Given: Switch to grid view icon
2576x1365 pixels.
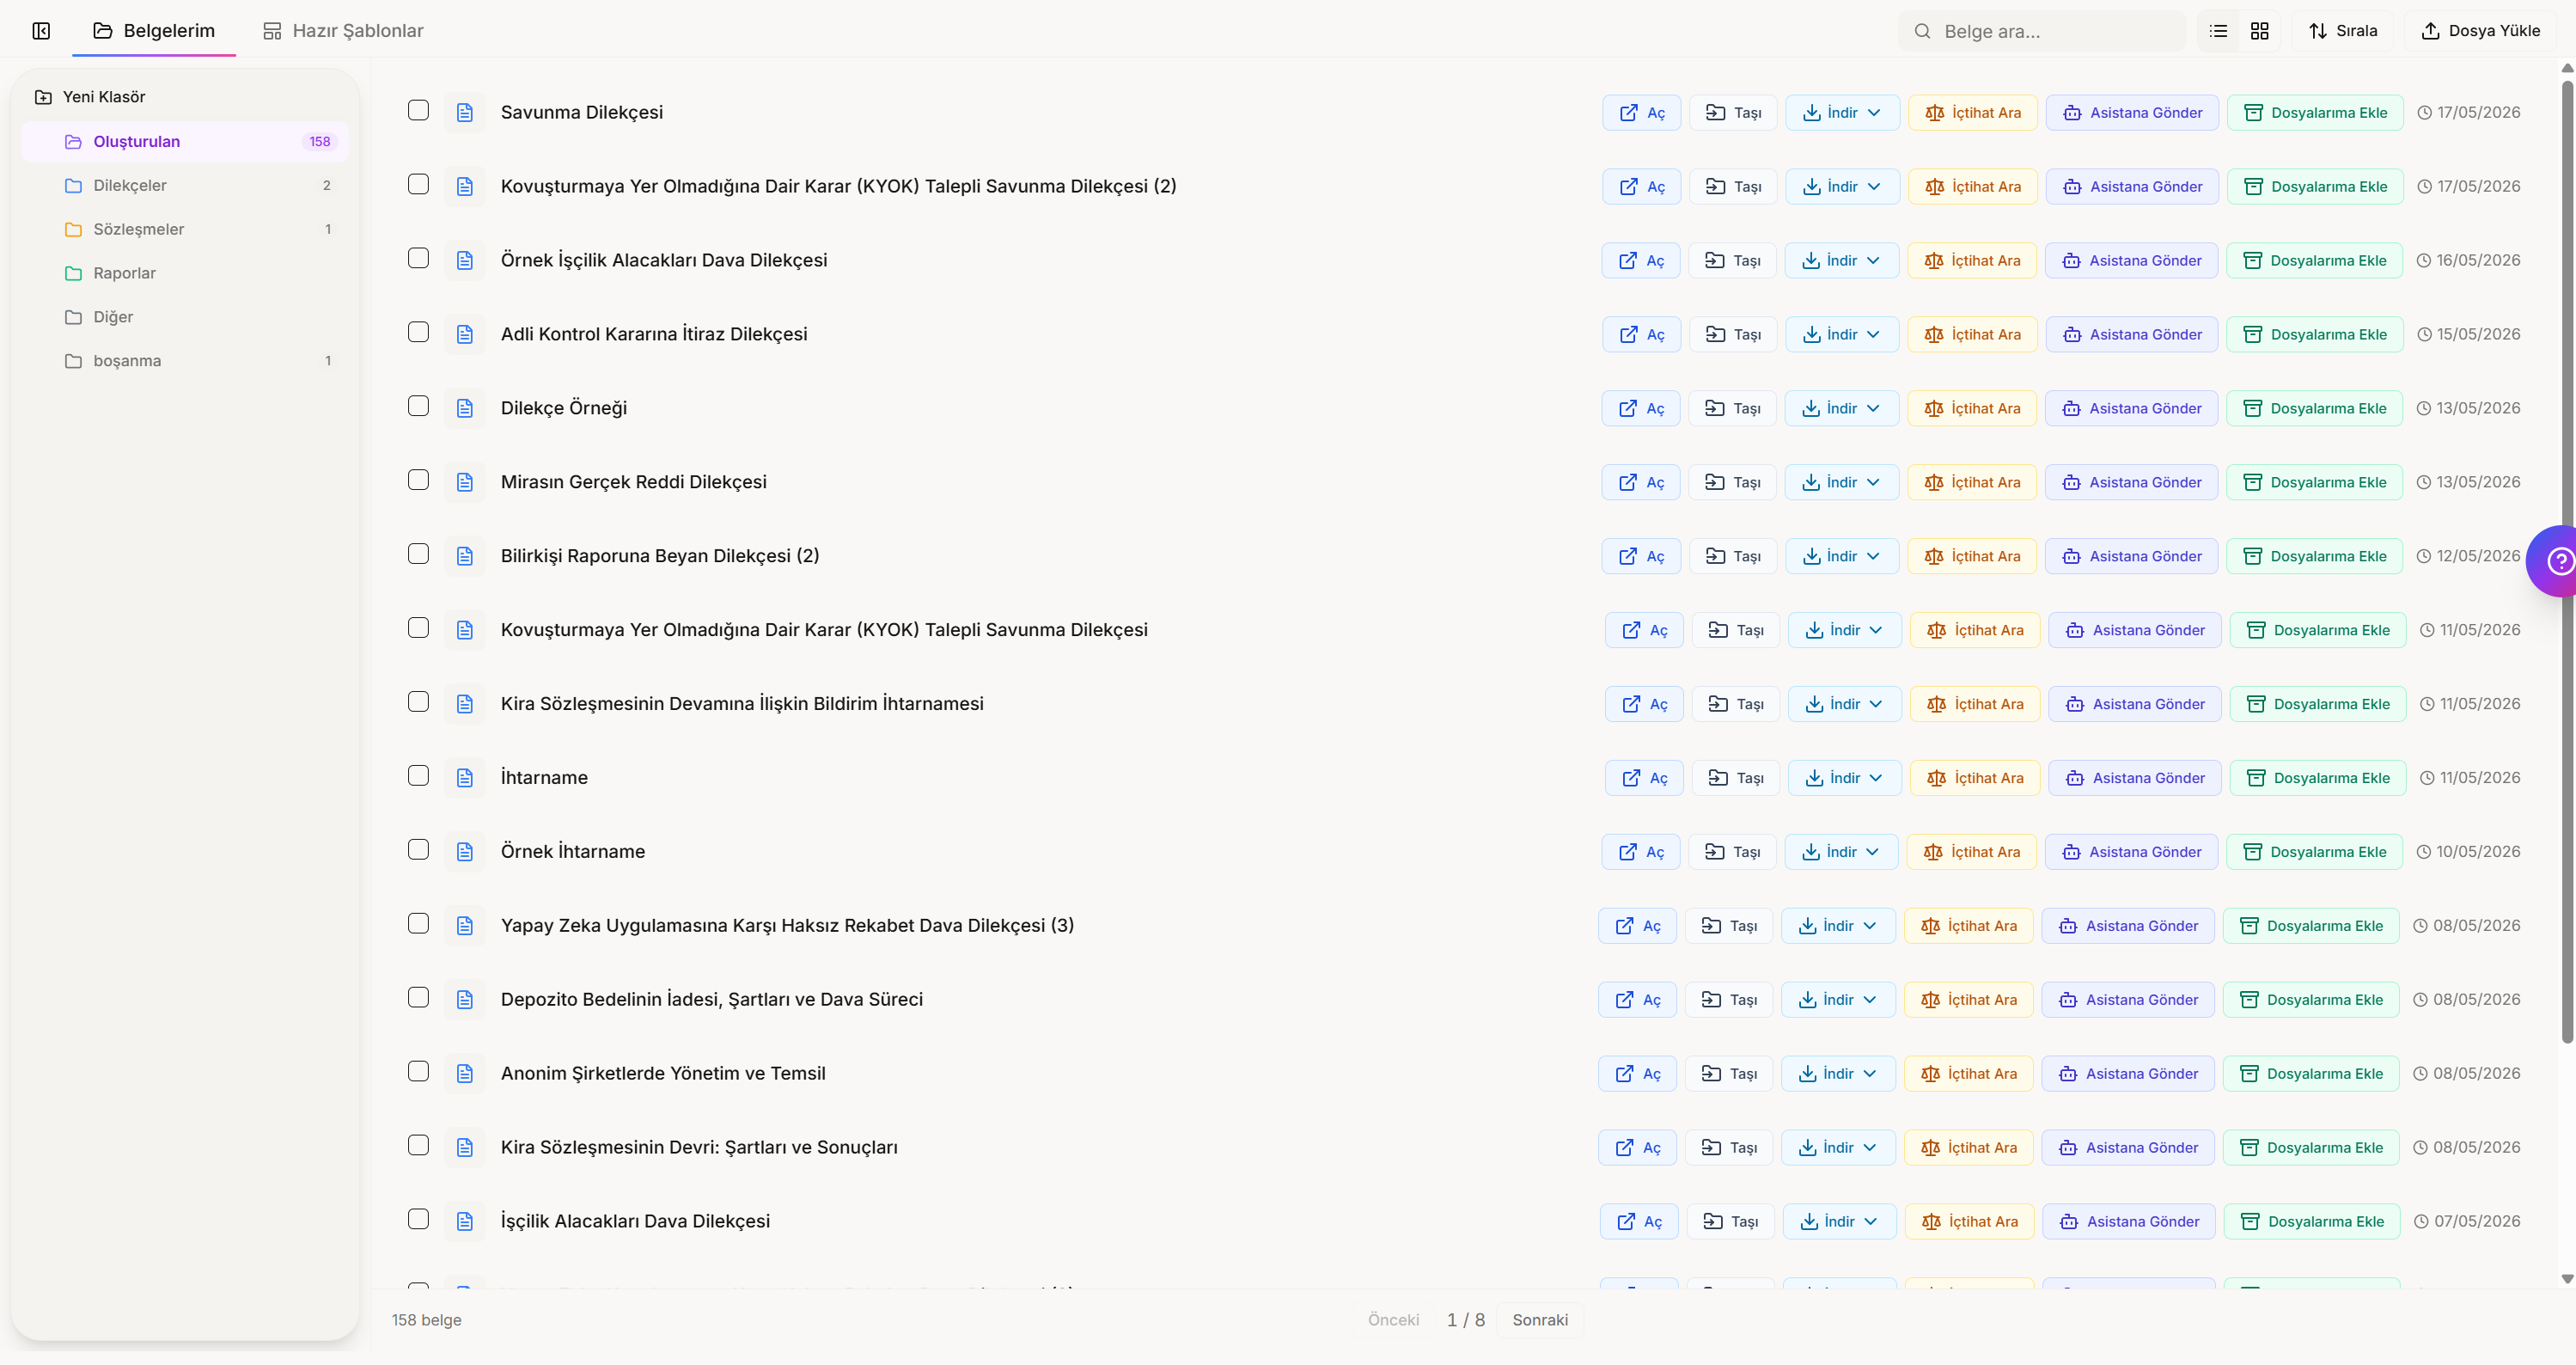Looking at the screenshot, I should (2259, 31).
